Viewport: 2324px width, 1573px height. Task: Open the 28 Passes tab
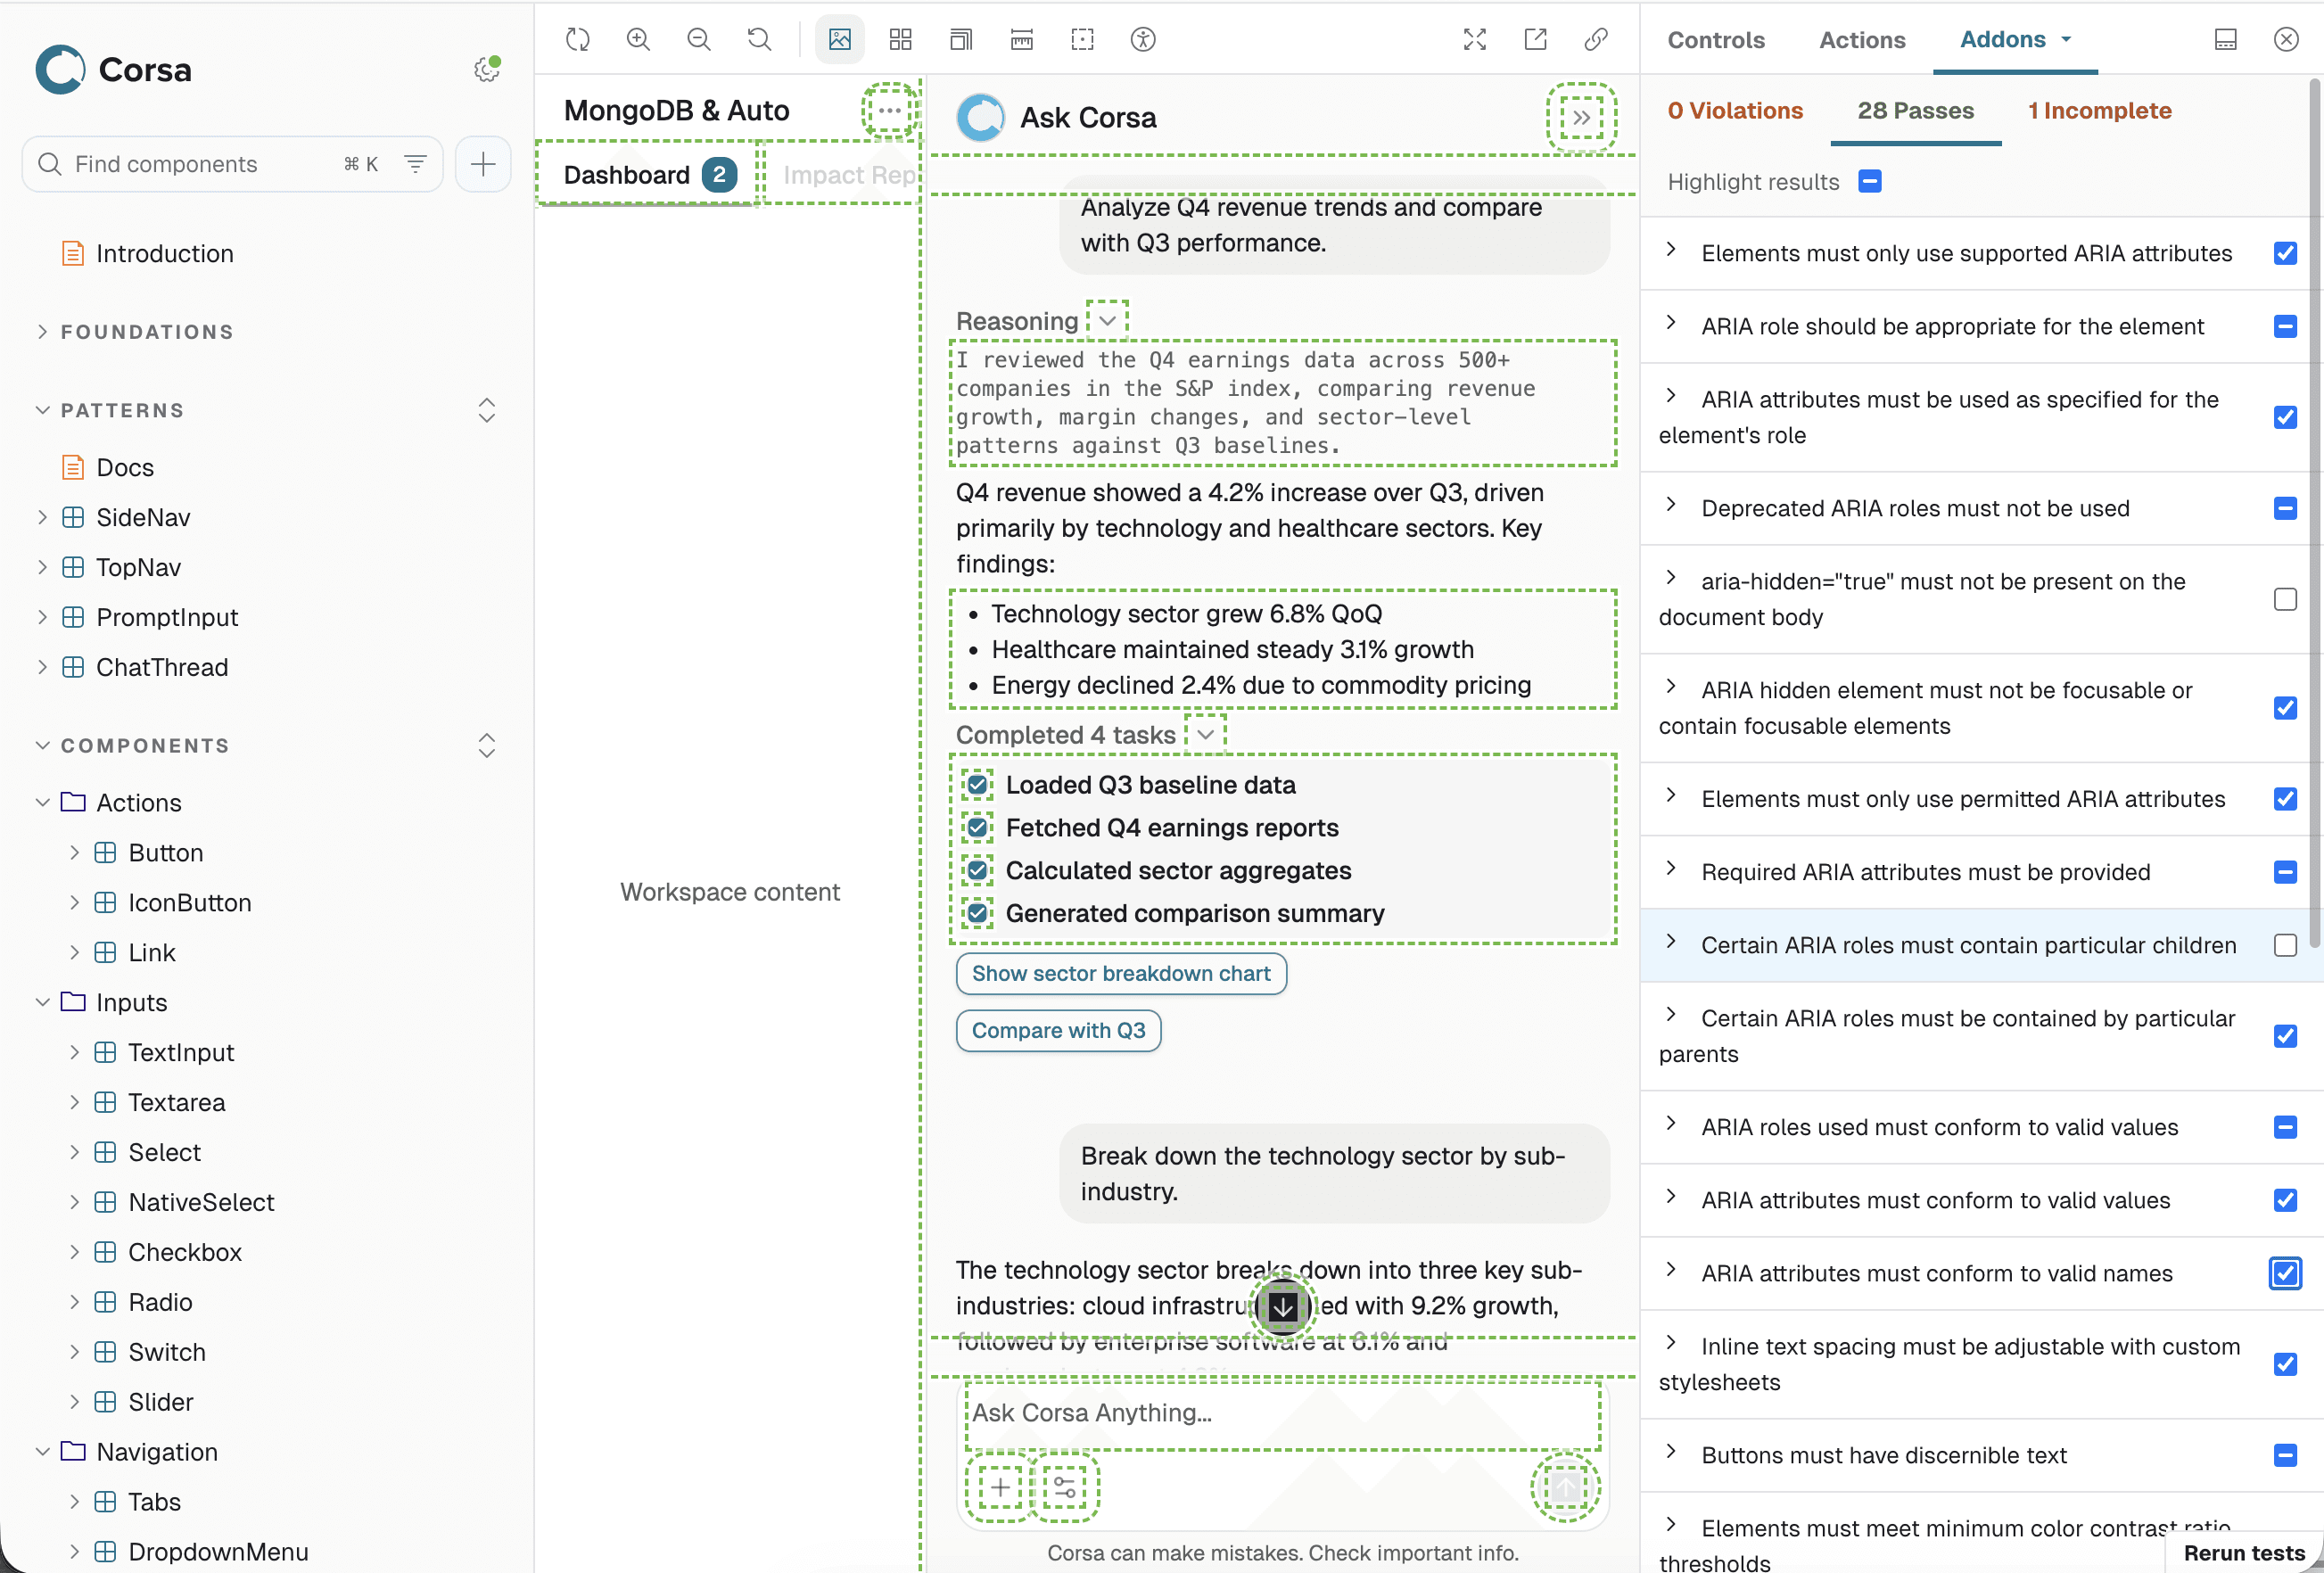(1915, 110)
